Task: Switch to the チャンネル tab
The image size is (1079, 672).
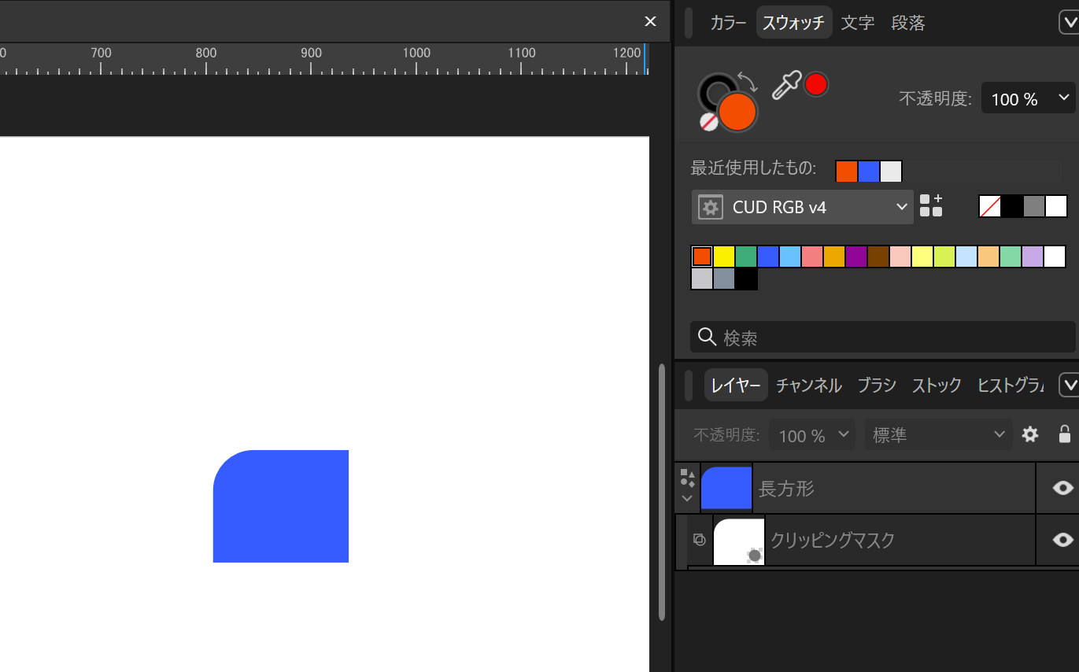Action: pos(808,385)
